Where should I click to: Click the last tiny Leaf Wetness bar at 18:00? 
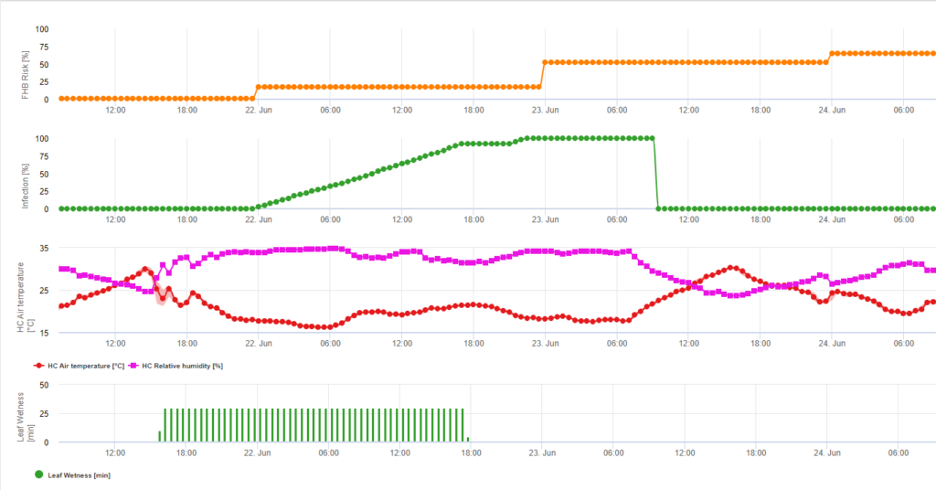(x=468, y=440)
